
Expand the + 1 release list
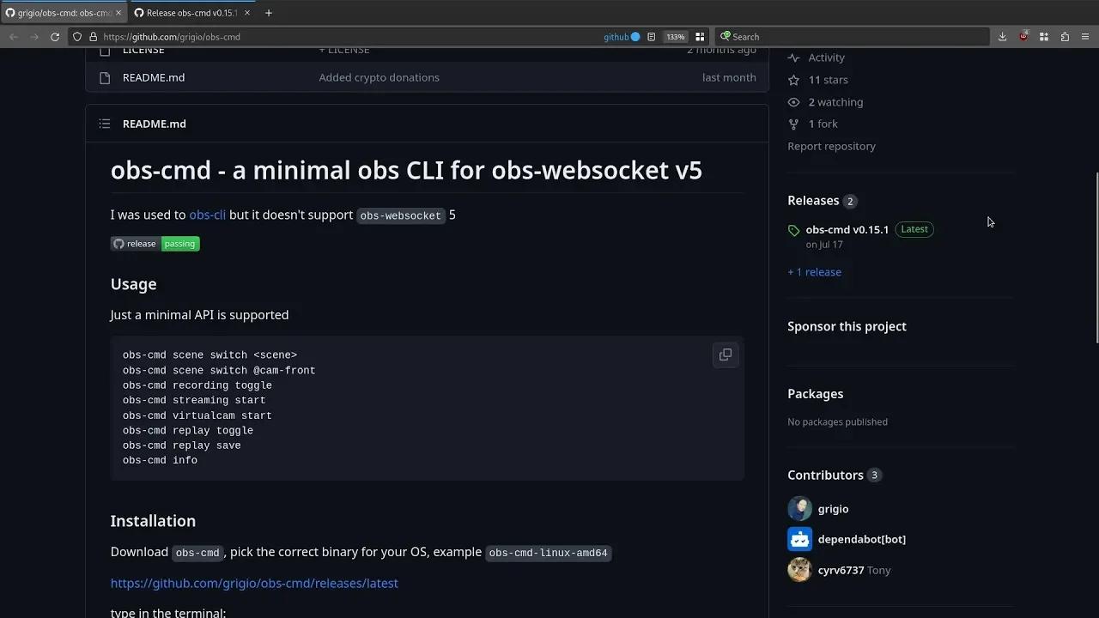point(814,272)
